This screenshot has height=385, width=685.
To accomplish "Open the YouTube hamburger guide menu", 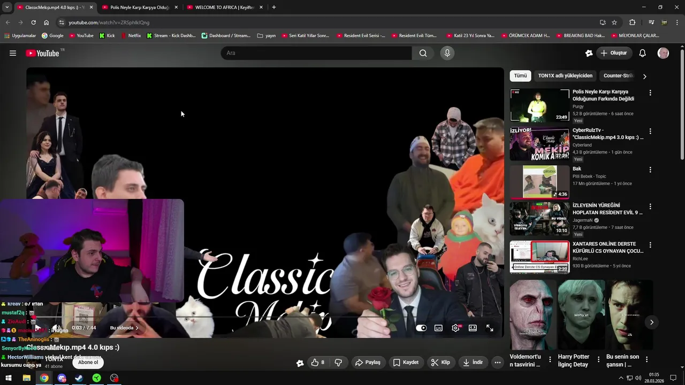I will [x=13, y=53].
